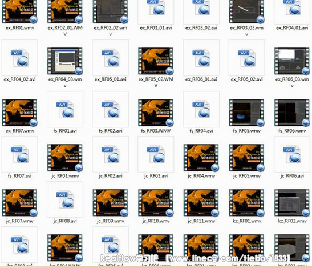
Task: Select the ex_RF01.wmv video thumbnail
Action: point(19,11)
